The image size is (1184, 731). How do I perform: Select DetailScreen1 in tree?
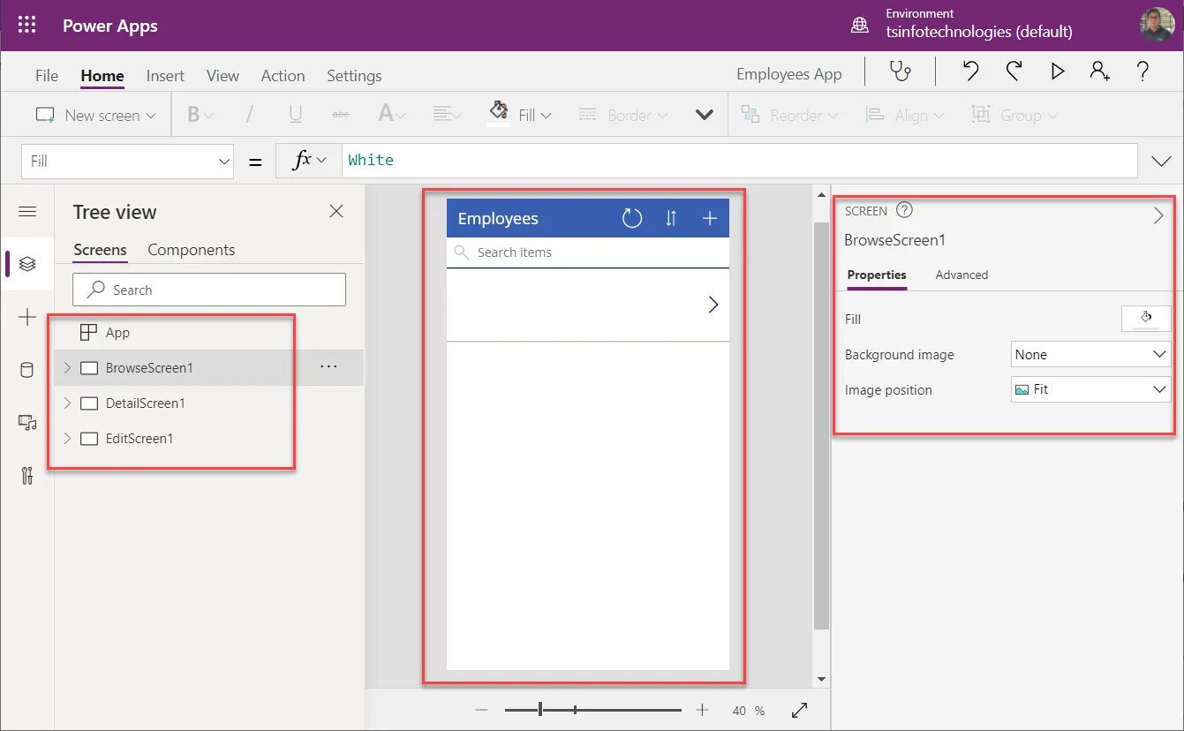pos(146,403)
